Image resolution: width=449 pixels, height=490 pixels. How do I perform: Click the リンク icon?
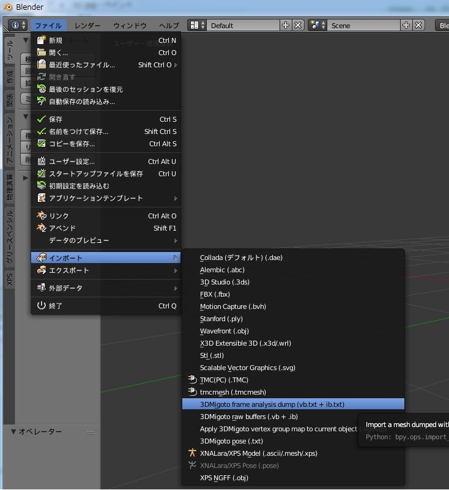click(x=41, y=215)
